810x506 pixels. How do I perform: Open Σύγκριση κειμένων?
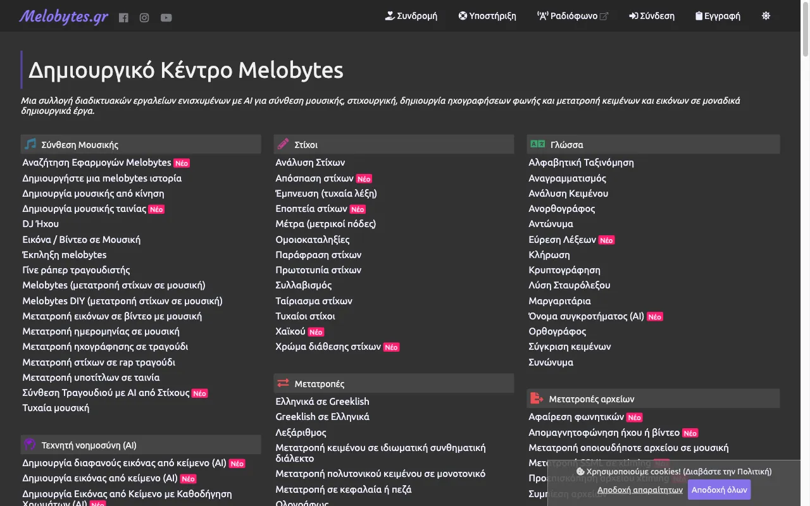(570, 347)
